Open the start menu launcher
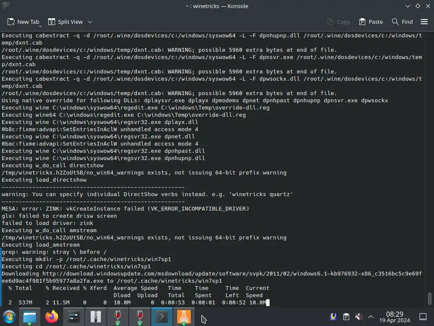The height and width of the screenshot is (326, 434). (x=9, y=317)
